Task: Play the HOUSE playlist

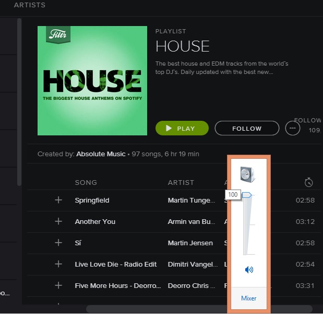Action: [x=182, y=128]
